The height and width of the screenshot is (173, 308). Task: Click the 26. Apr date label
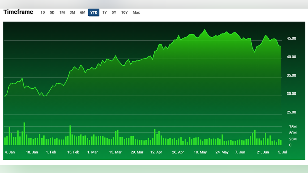click(178, 152)
